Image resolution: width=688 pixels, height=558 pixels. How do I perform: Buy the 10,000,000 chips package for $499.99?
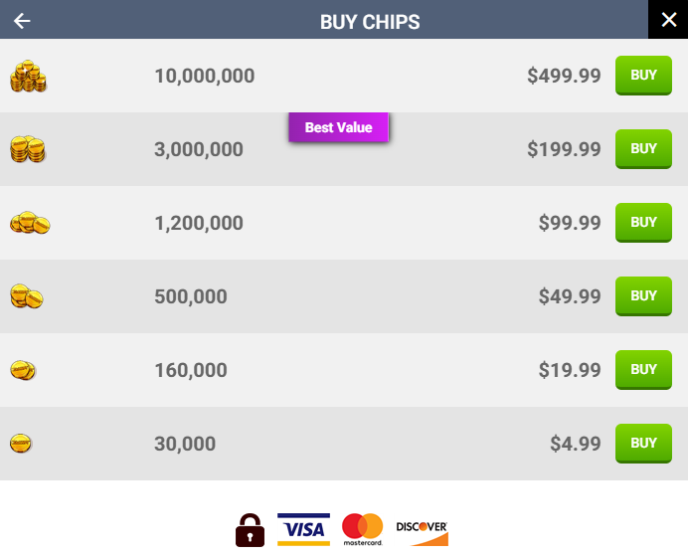[643, 76]
